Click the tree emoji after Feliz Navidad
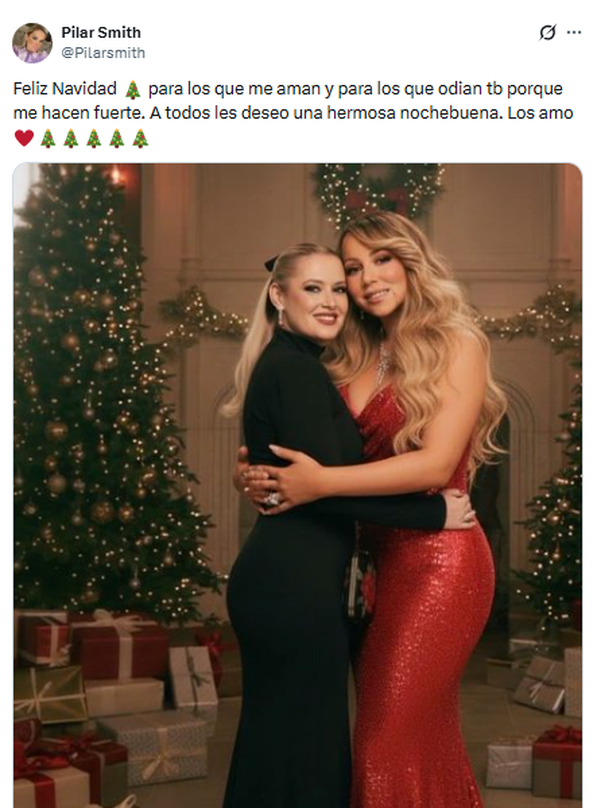Screen dimensions: 597x808 click(132, 90)
